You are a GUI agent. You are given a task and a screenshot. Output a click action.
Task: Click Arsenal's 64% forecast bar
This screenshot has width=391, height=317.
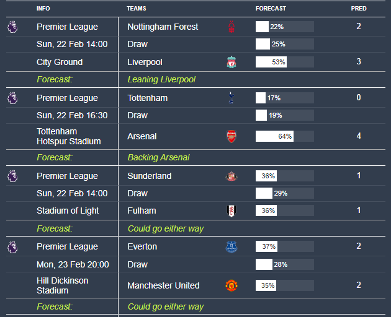point(284,136)
